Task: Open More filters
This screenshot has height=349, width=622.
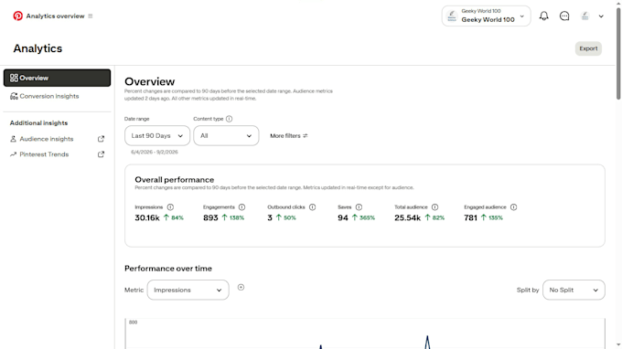Action: [x=289, y=136]
